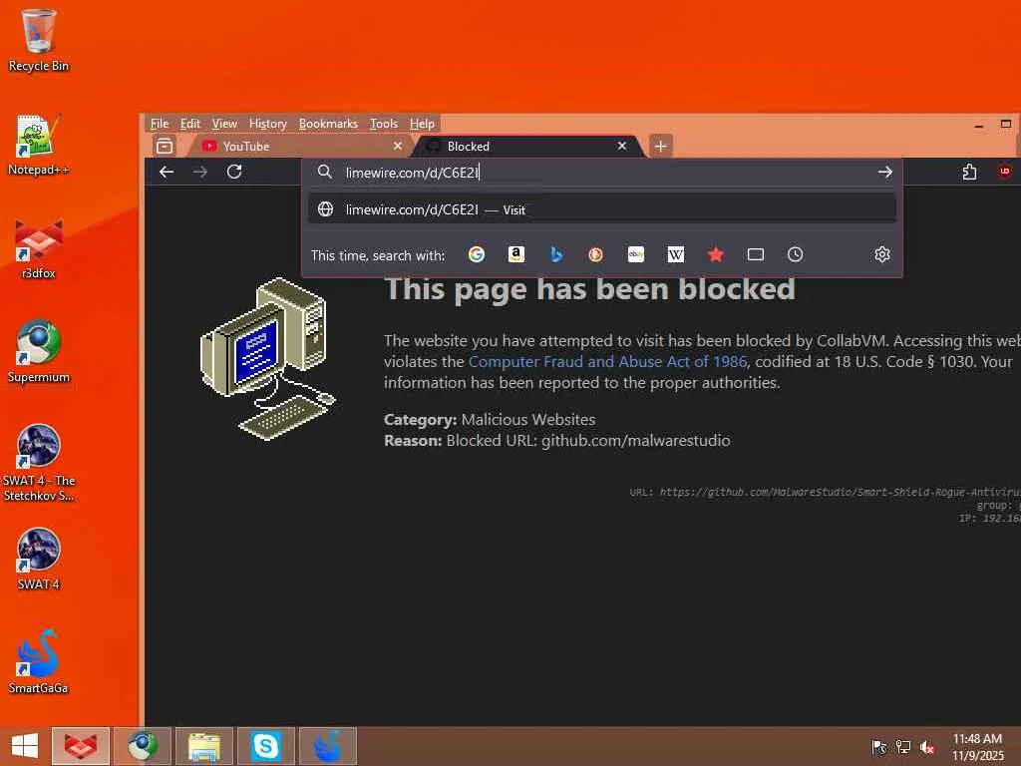
Task: Open the Tools menu
Action: [384, 124]
